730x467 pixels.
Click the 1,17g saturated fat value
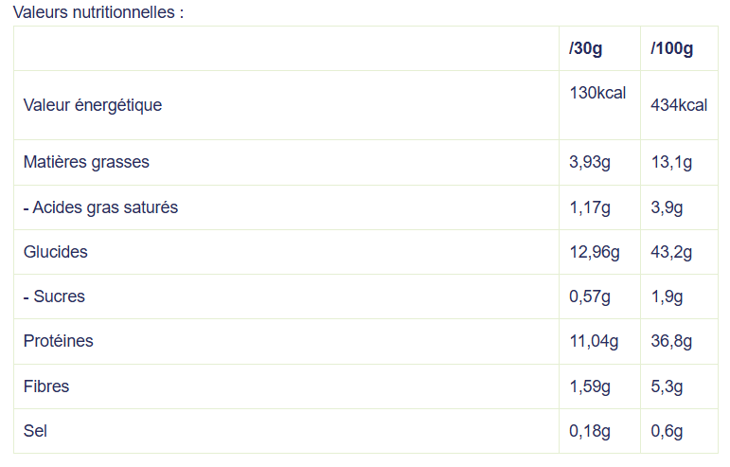click(590, 207)
